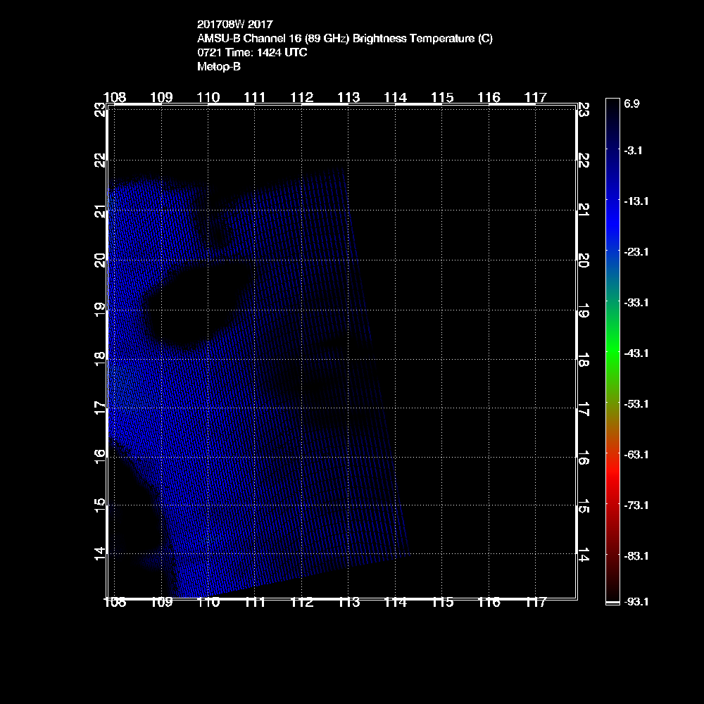The image size is (704, 704).
Task: Click the 117 longitude label on bottom axis
Action: [536, 603]
